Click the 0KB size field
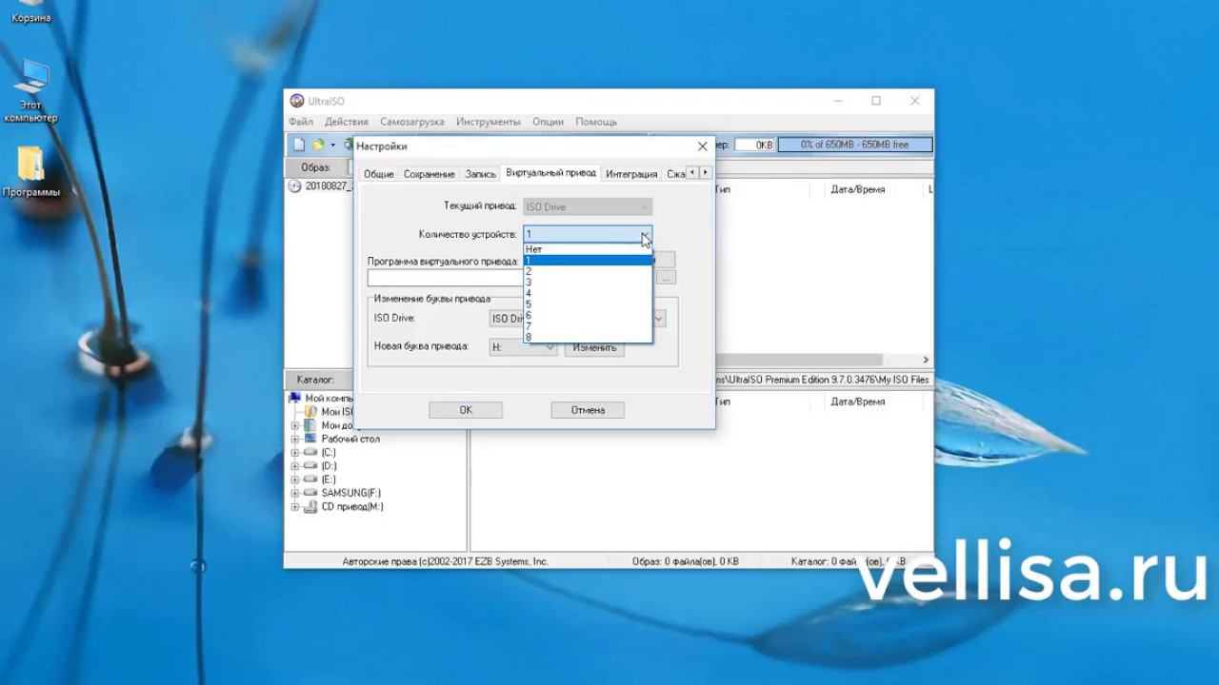Screen dimensions: 1219x685 tap(755, 145)
